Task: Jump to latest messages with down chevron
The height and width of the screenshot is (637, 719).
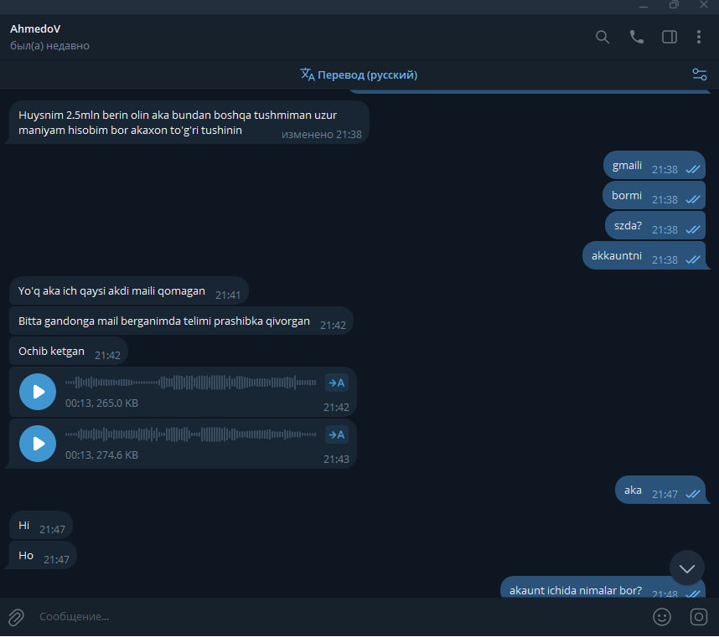Action: pos(686,568)
